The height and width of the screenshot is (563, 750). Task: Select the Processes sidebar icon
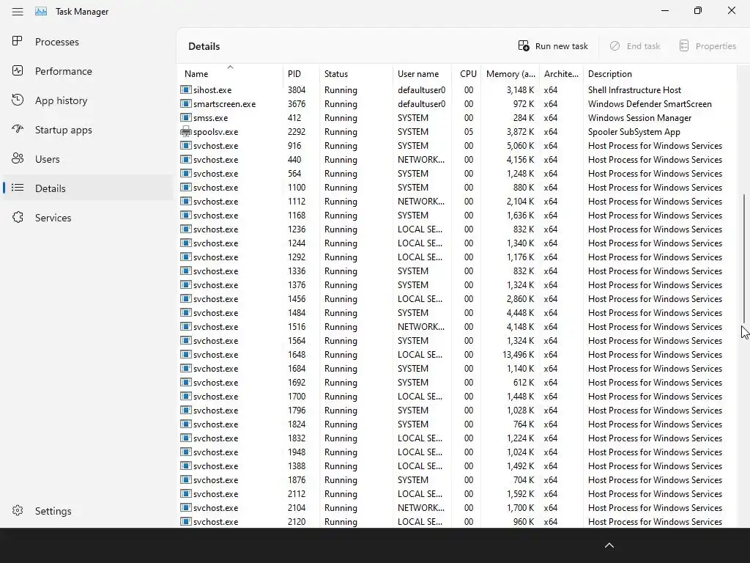[18, 41]
